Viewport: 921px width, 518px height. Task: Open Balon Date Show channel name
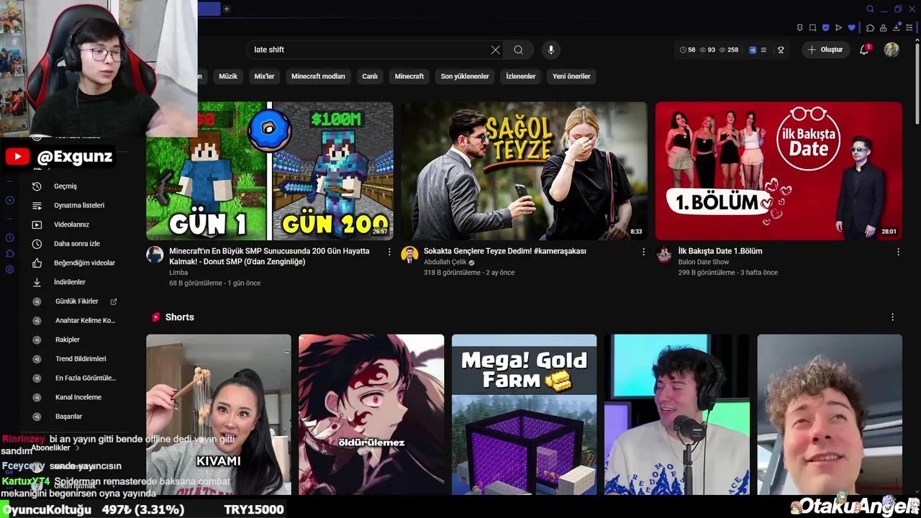[x=704, y=263]
